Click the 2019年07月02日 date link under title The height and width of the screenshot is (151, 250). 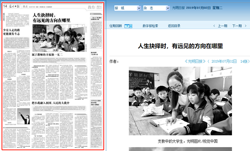pyautogui.click(x=224, y=61)
